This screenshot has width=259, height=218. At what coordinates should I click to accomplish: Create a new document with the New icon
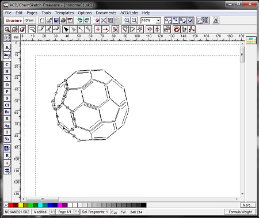42,20
